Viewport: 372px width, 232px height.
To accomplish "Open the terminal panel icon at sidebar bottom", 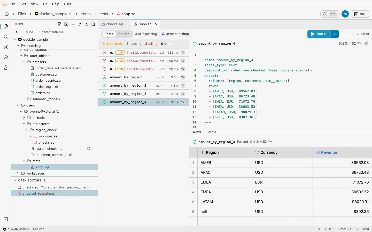I will click(6, 219).
